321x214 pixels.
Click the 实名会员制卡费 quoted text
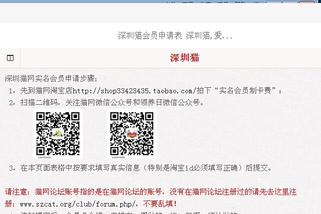click(x=246, y=90)
